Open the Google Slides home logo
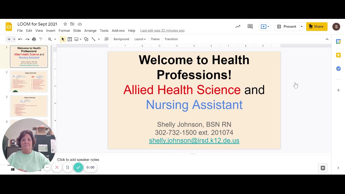Image resolution: width=345 pixels, height=194 pixels. tap(9, 27)
